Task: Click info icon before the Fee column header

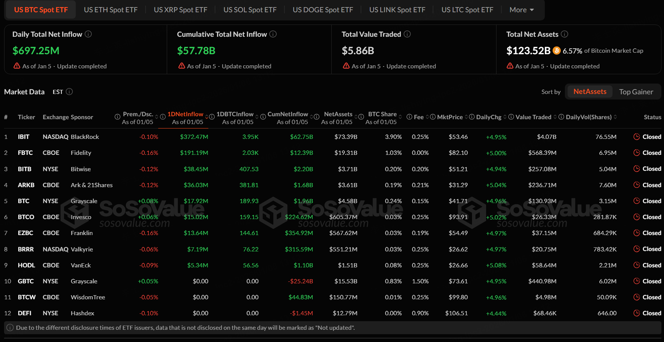Action: 409,117
